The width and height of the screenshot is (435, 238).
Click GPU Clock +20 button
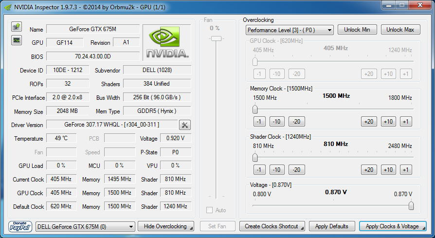click(369, 74)
